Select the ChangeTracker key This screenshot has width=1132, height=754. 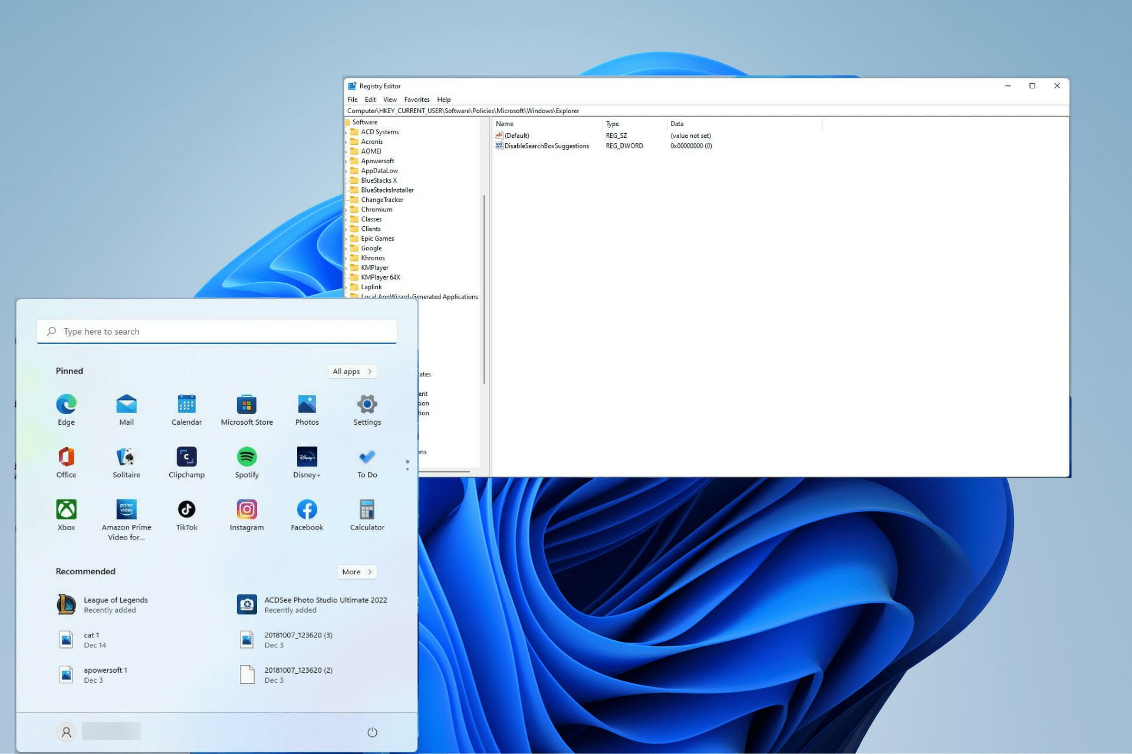click(382, 200)
